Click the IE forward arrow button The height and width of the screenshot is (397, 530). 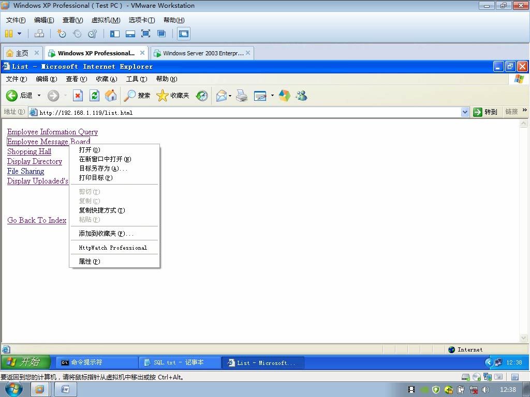(53, 96)
